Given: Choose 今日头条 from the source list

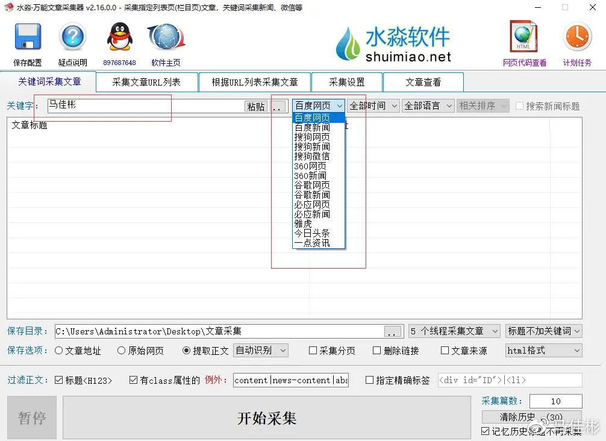Looking at the screenshot, I should pyautogui.click(x=319, y=233).
